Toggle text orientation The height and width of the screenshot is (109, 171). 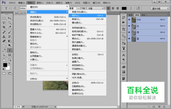(15, 8)
